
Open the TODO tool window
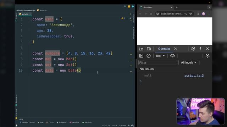(x=50, y=122)
